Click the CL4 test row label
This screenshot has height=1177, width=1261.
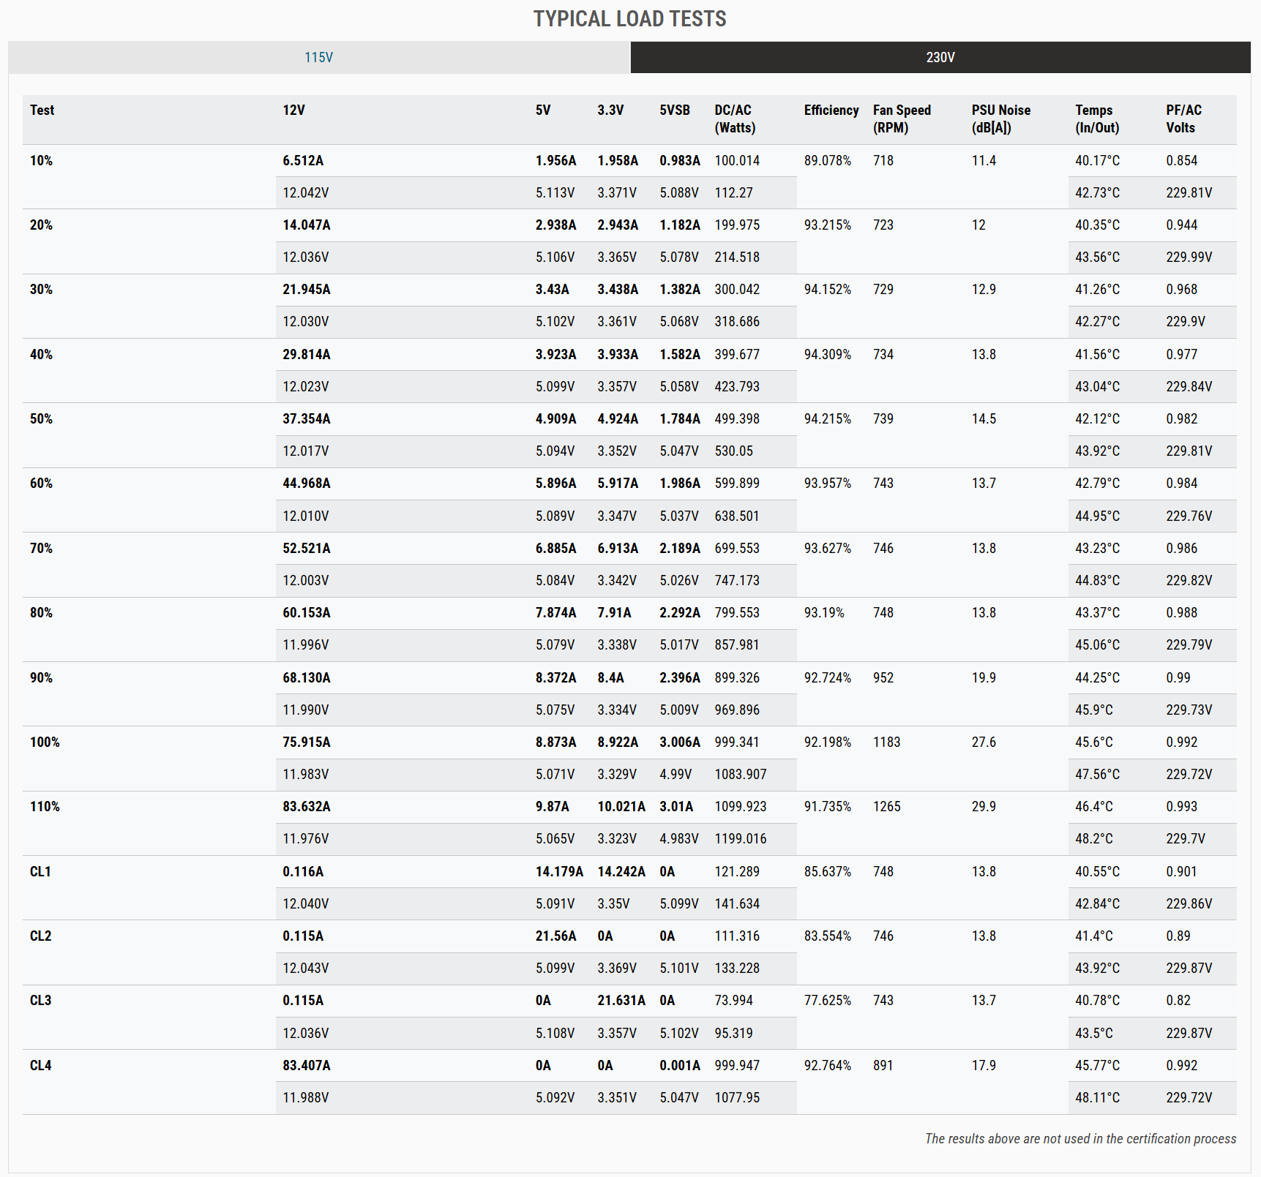(x=40, y=1066)
